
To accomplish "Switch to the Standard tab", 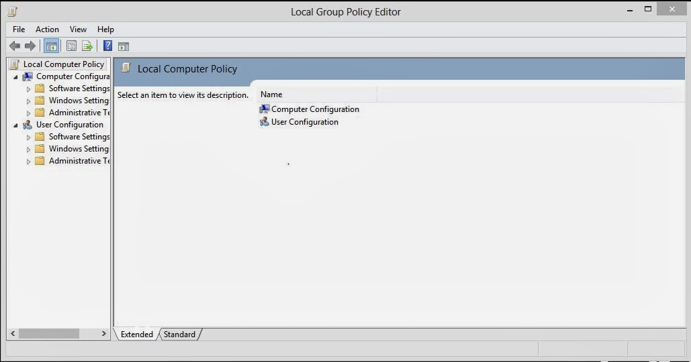I will [x=179, y=335].
